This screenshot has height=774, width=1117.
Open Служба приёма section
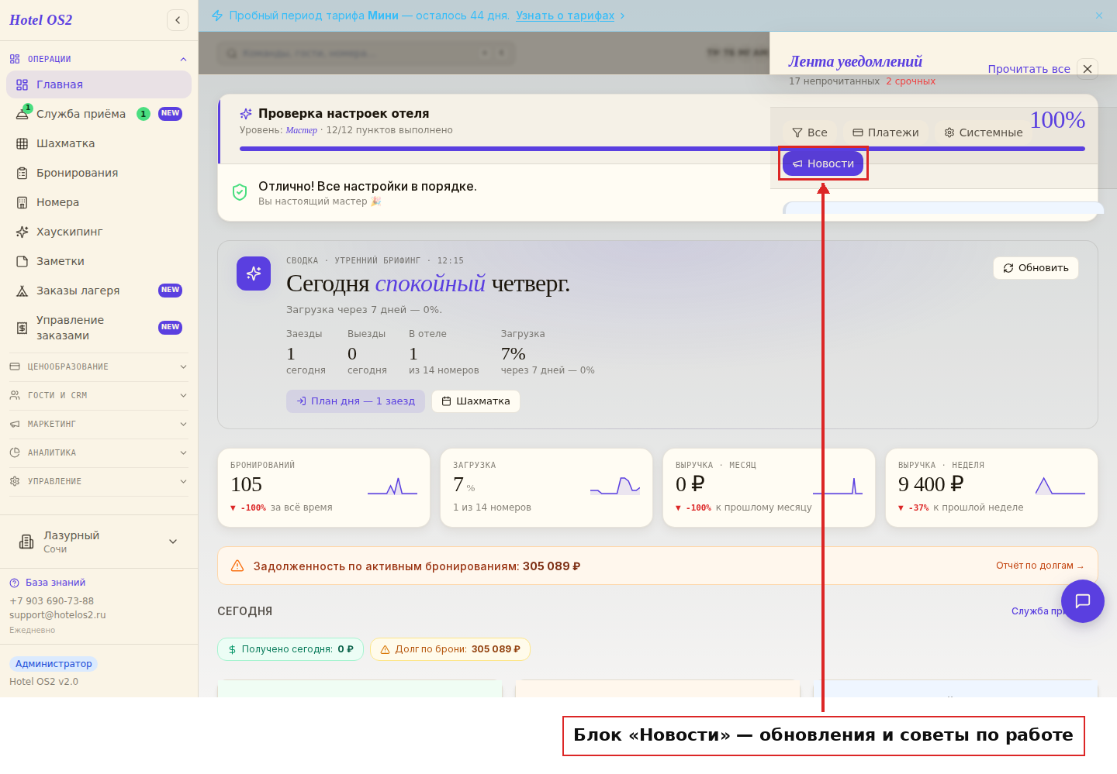click(x=99, y=114)
